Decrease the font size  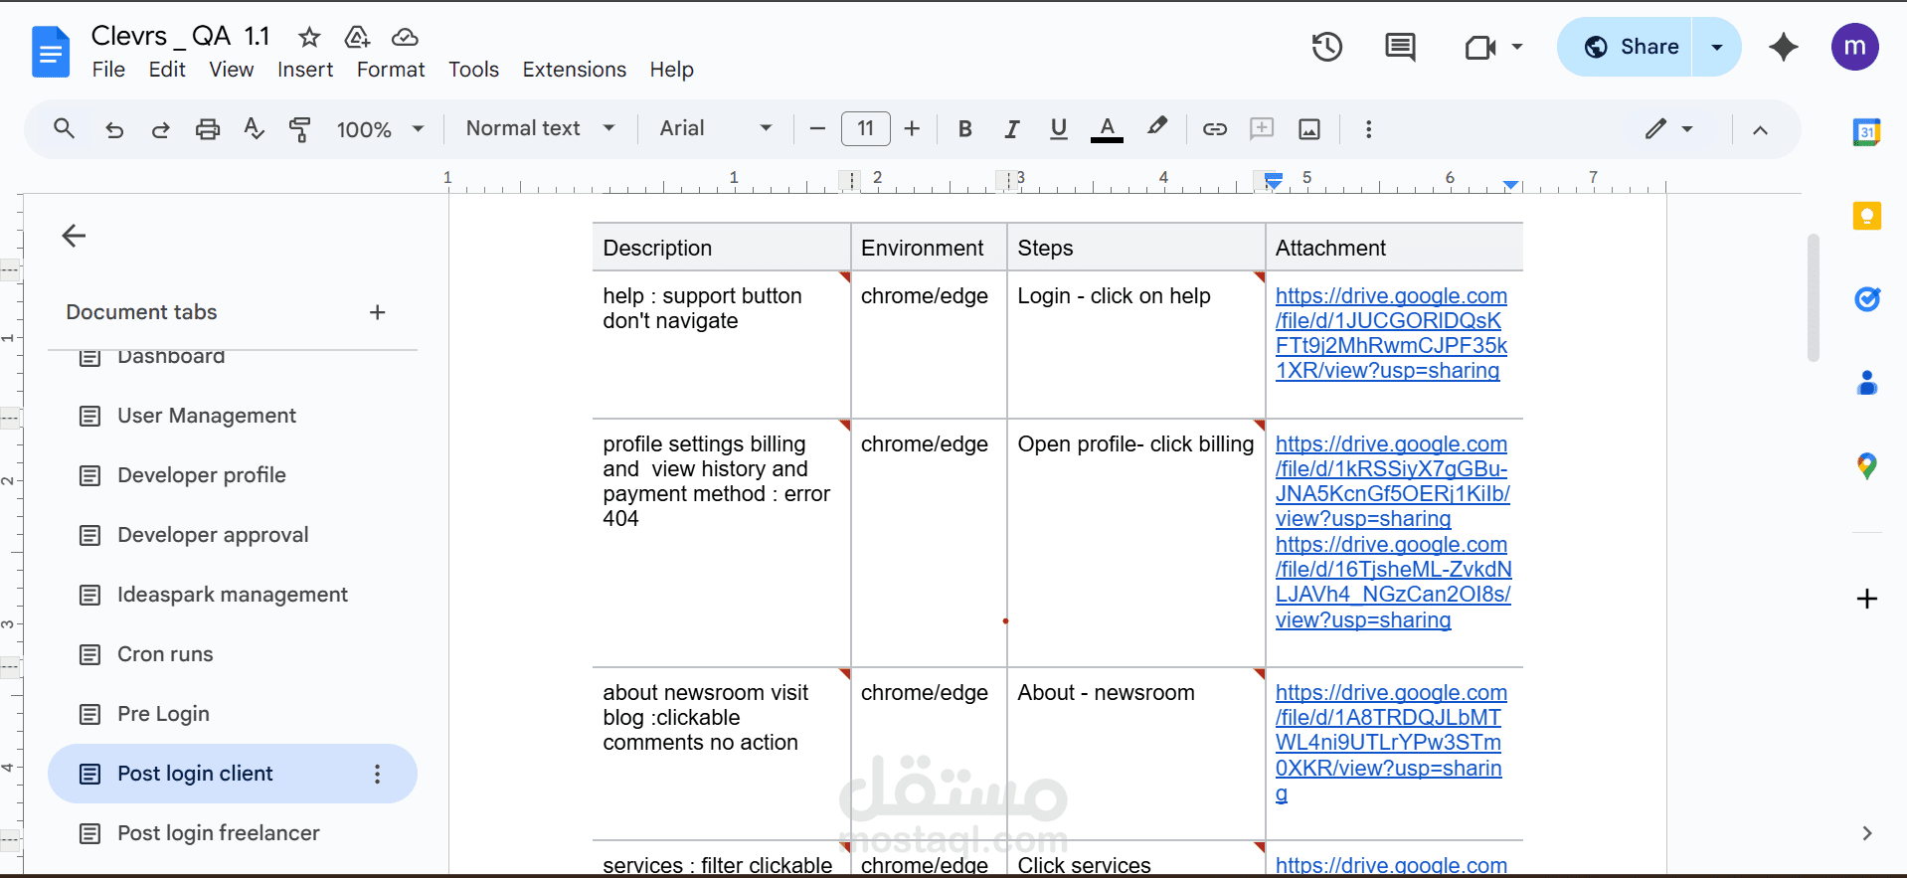coord(817,128)
